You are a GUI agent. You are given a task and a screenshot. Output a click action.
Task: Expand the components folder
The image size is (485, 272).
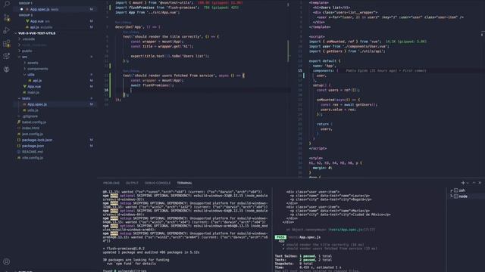coord(37,69)
